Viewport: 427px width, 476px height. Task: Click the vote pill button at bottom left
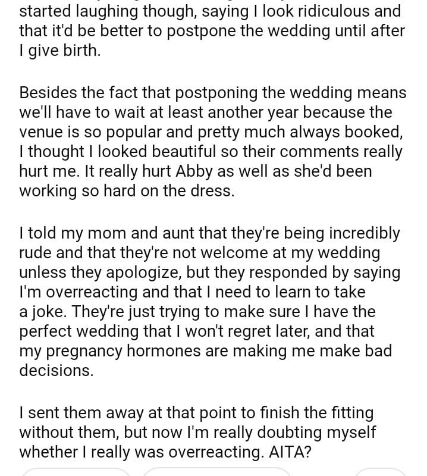coord(76,472)
